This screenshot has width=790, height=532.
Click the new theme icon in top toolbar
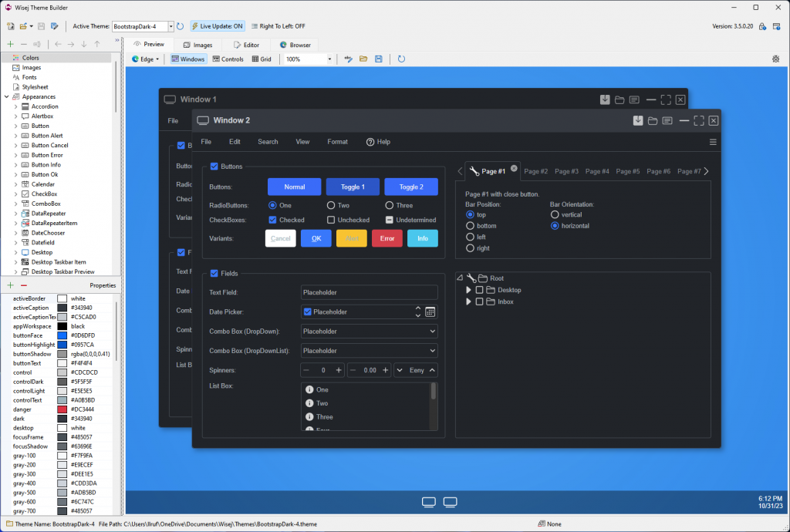point(11,26)
